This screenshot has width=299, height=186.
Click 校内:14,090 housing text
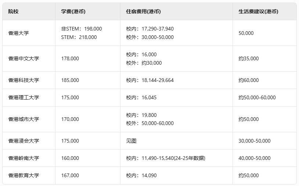[x=141, y=175]
